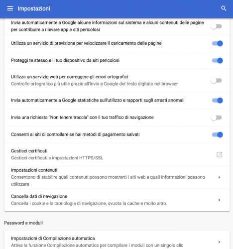The height and width of the screenshot is (249, 233).
Task: Enable sending system info to Google toggle
Action: [217, 26]
